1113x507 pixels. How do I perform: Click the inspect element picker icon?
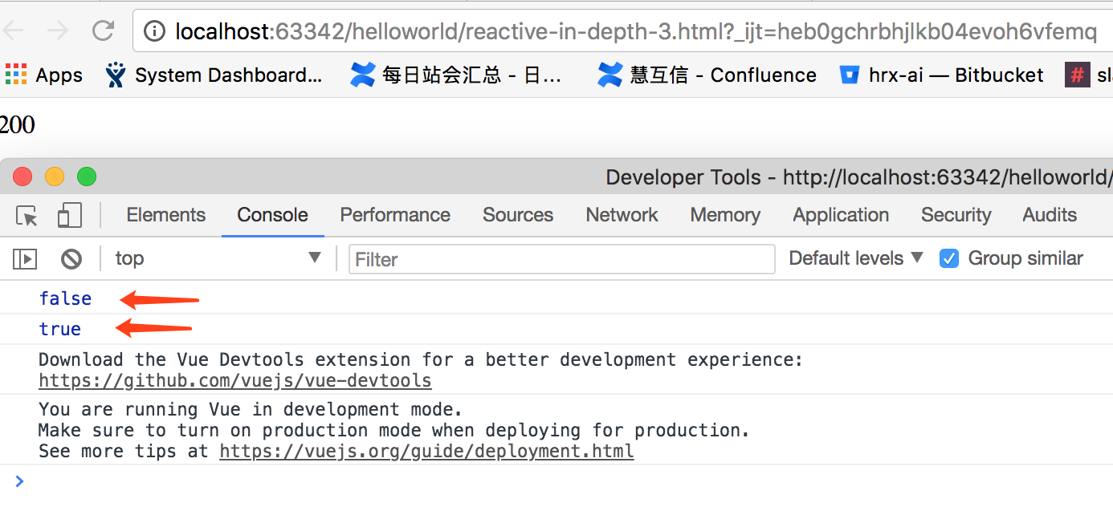pyautogui.click(x=27, y=215)
